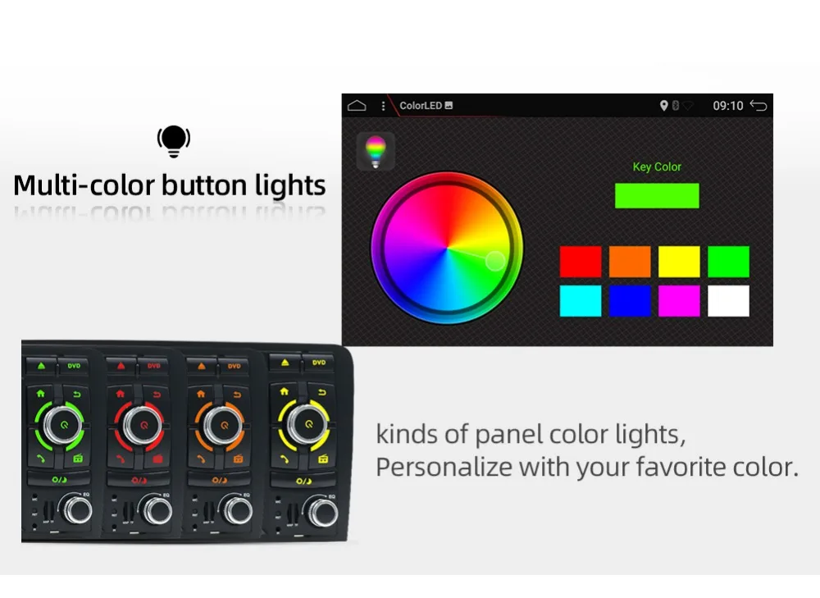This screenshot has width=820, height=598.
Task: Choose the yellow preset swatch
Action: coord(679,262)
